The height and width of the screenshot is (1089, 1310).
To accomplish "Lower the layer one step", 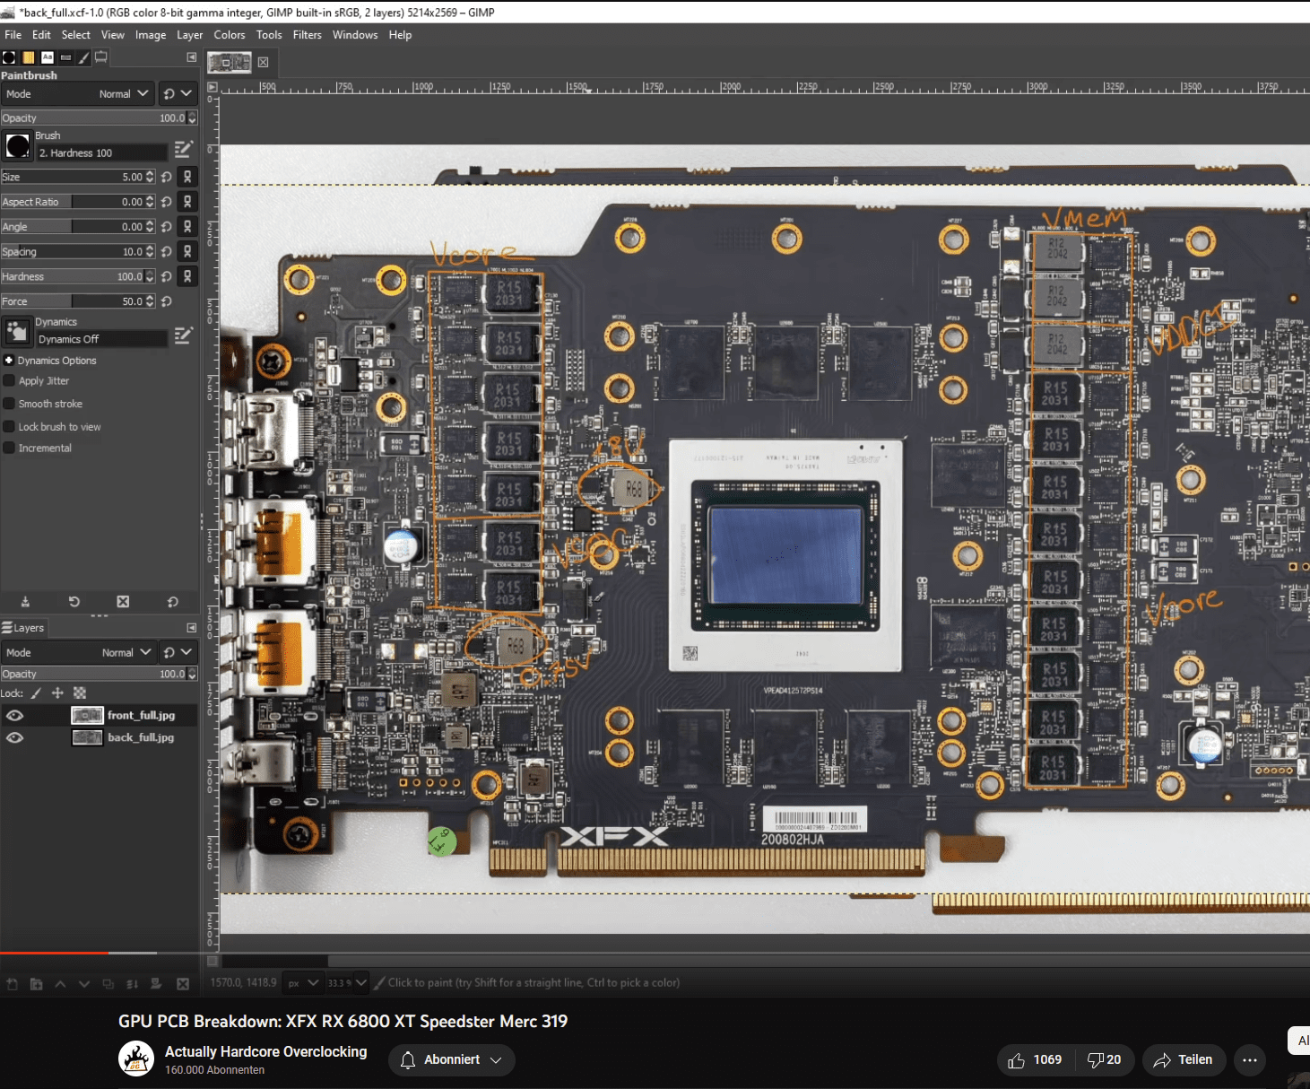I will click(x=84, y=984).
